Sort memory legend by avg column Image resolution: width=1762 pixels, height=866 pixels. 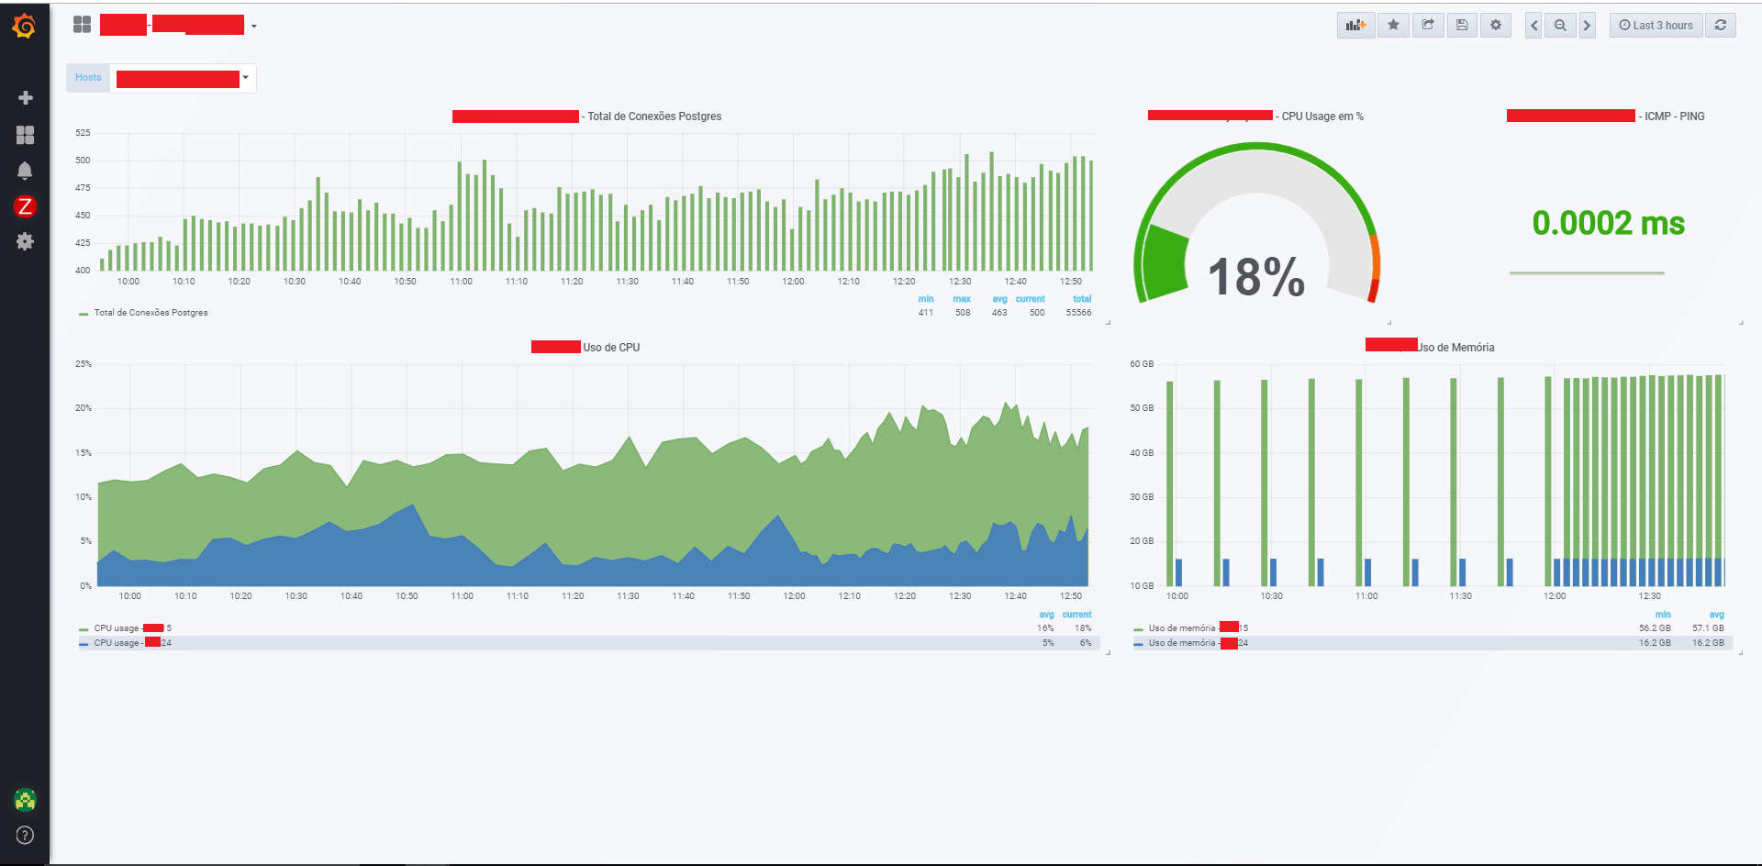(x=1716, y=615)
